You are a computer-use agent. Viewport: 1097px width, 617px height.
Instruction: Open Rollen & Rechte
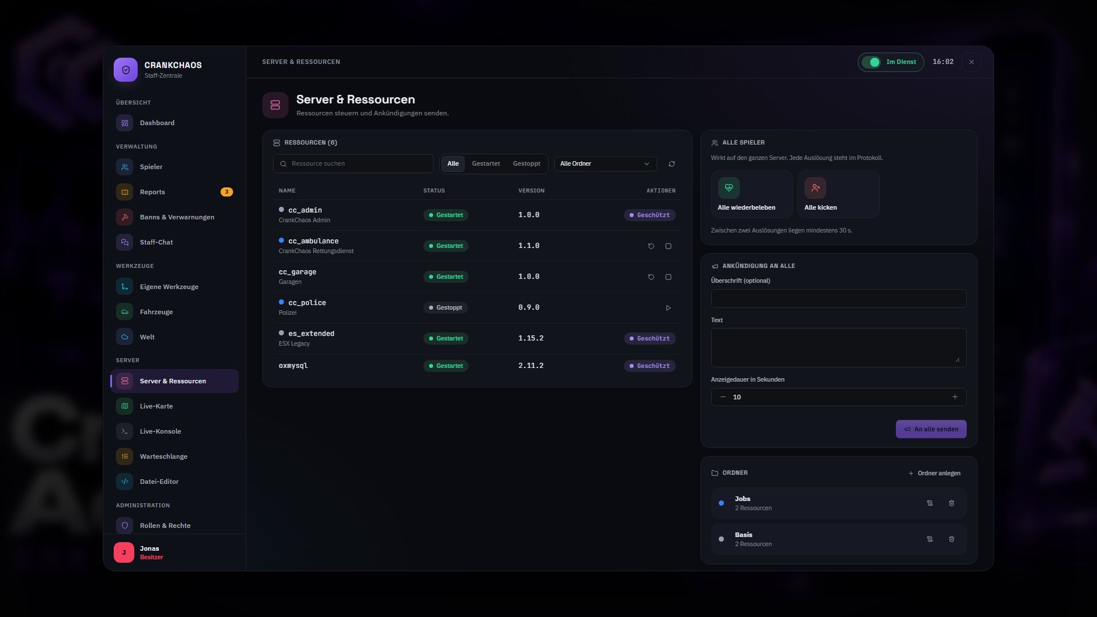pyautogui.click(x=174, y=526)
